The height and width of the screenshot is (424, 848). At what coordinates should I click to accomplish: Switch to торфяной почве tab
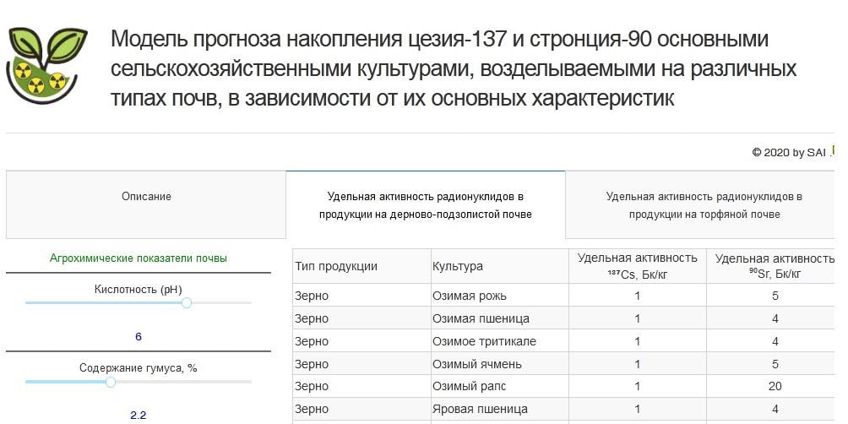click(704, 205)
